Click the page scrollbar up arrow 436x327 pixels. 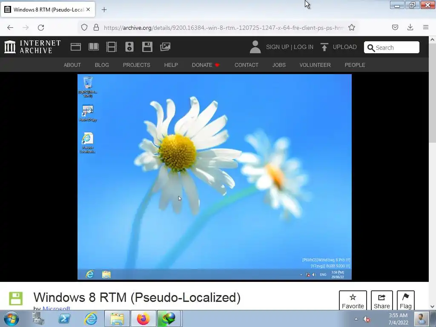(x=433, y=40)
